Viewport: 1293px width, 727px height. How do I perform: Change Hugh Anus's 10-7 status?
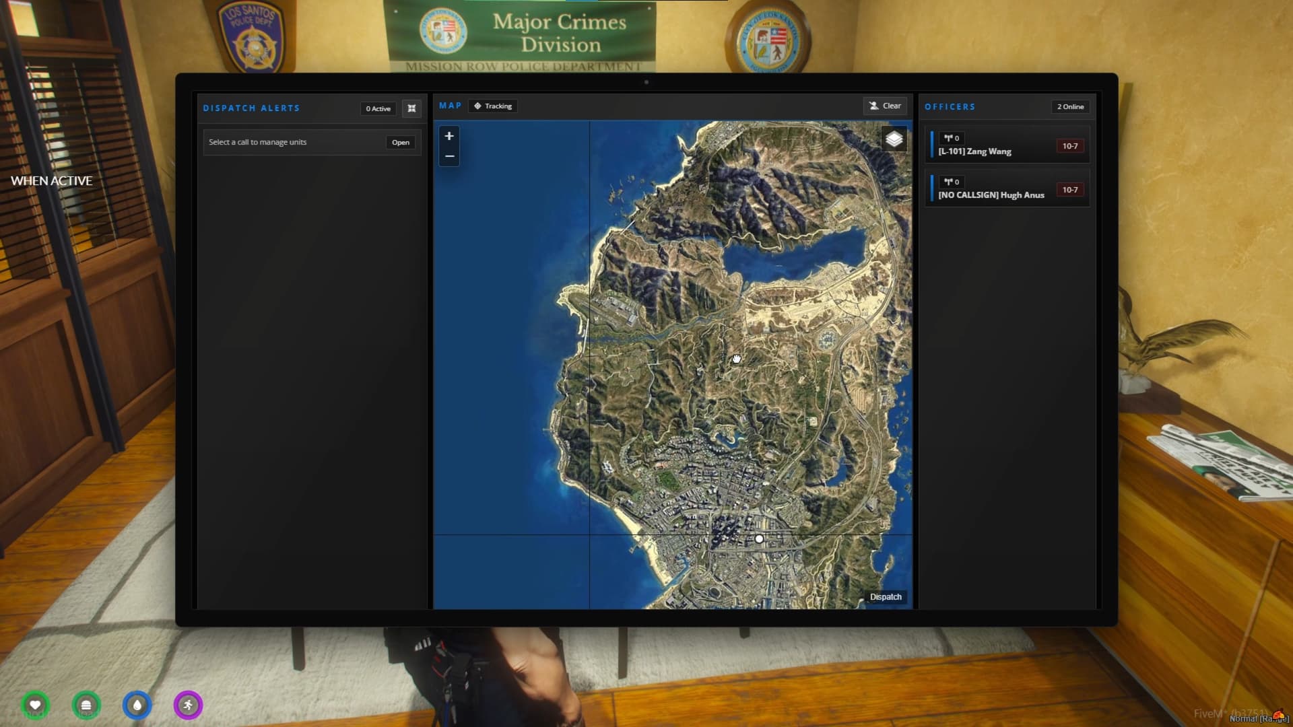coord(1070,190)
